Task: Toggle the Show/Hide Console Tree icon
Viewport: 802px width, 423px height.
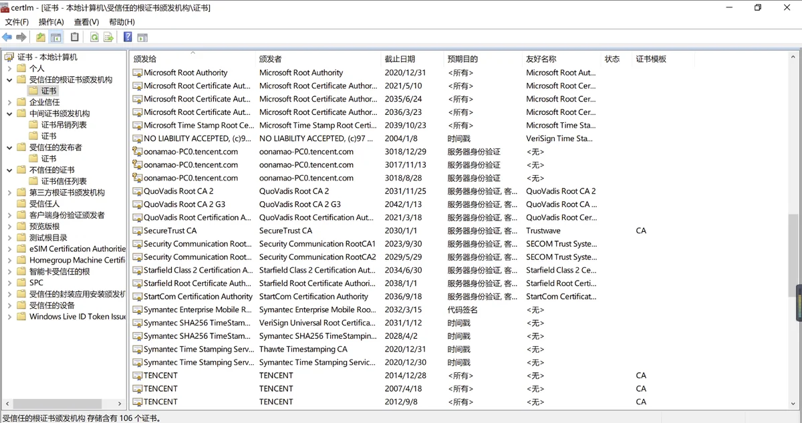Action: tap(56, 37)
